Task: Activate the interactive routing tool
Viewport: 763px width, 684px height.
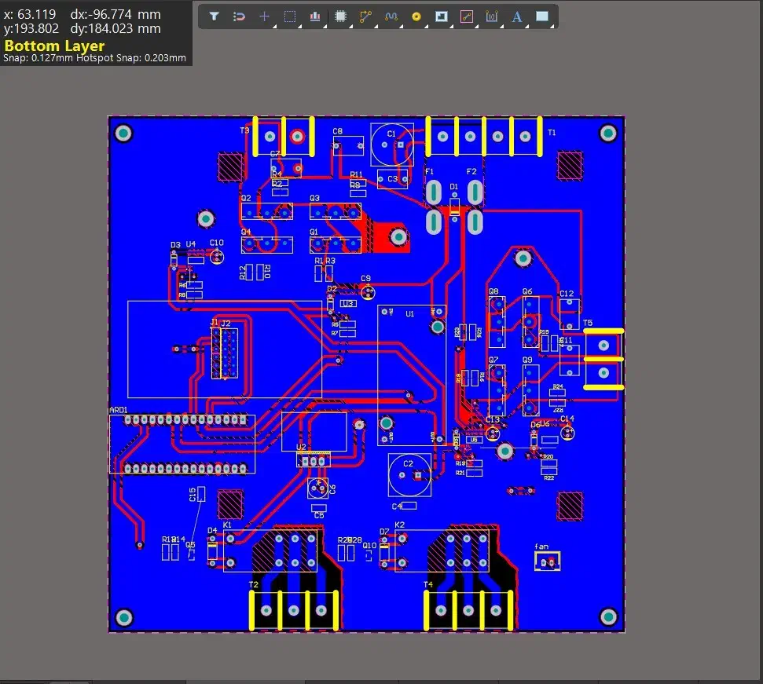Action: (x=365, y=16)
